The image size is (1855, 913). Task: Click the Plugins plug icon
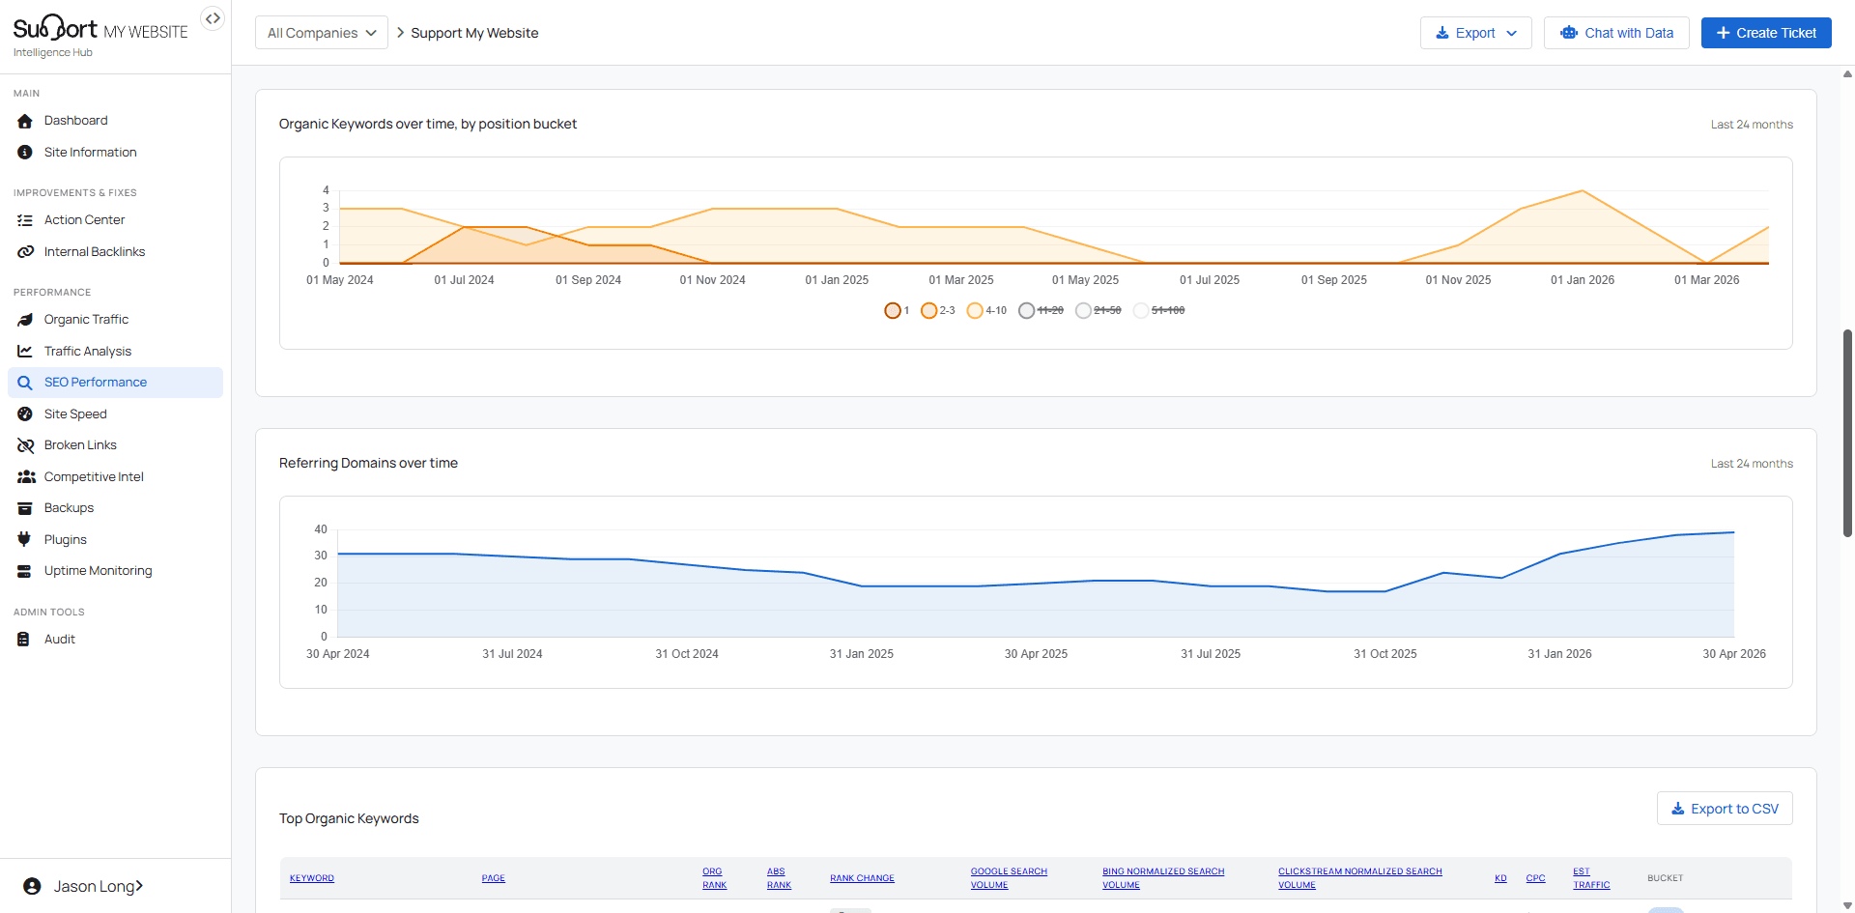click(25, 540)
